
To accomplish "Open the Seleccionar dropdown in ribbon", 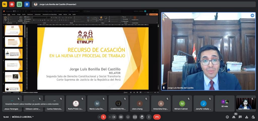I will 125,21.
